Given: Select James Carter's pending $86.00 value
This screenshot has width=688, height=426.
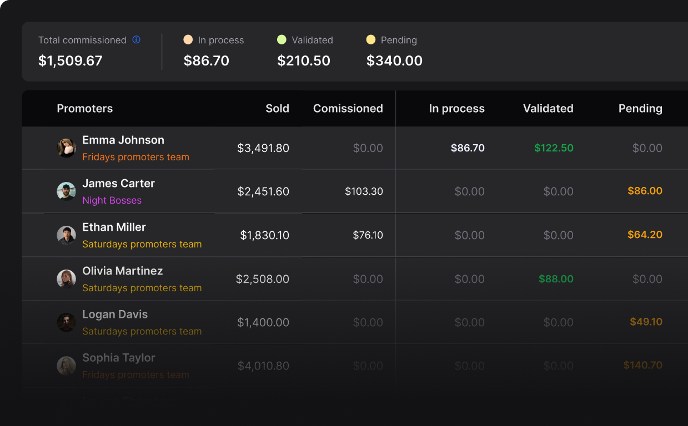Looking at the screenshot, I should [x=645, y=191].
